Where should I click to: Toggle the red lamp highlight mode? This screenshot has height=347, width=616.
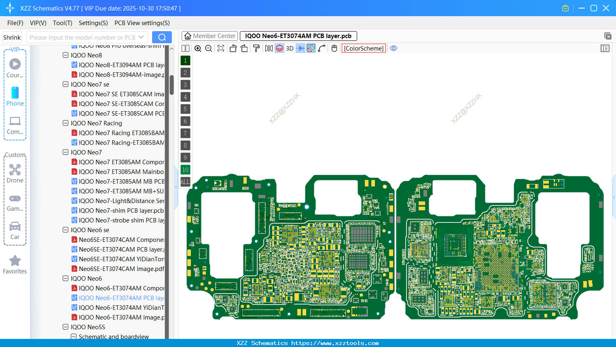(x=279, y=48)
